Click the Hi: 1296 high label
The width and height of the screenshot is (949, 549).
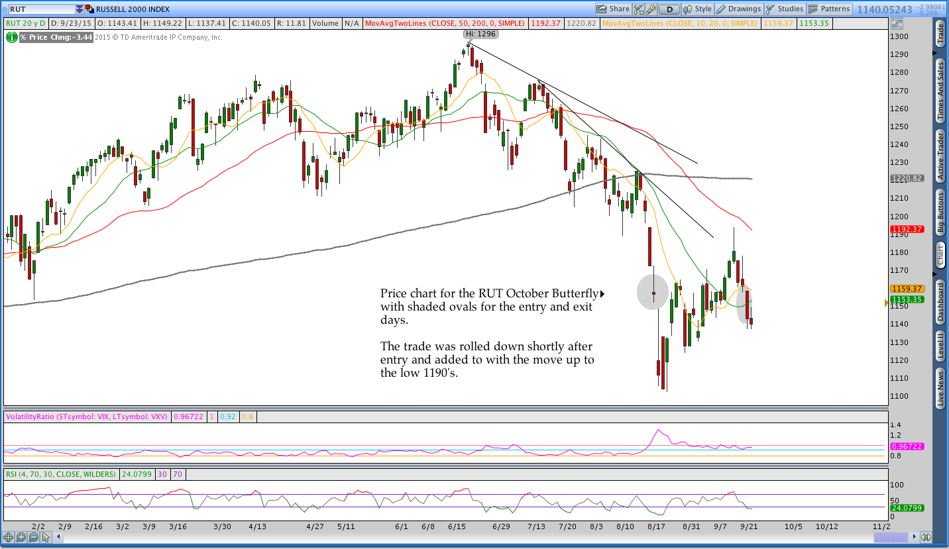coord(480,34)
